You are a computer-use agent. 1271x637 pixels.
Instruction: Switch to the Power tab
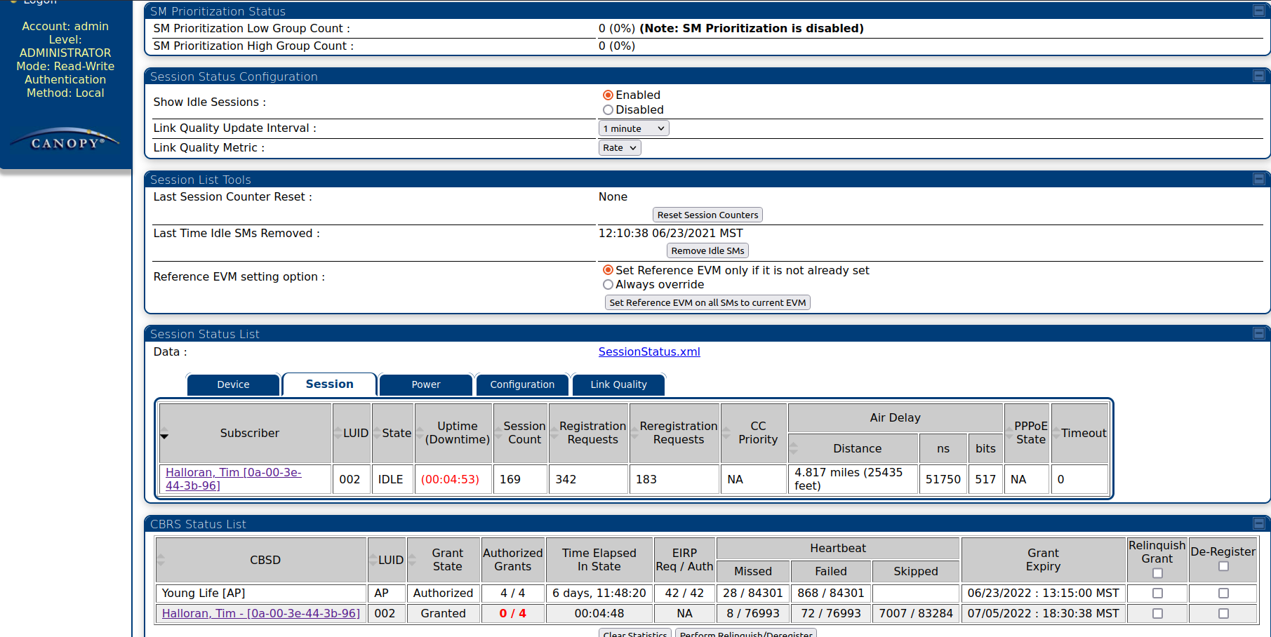tap(425, 385)
